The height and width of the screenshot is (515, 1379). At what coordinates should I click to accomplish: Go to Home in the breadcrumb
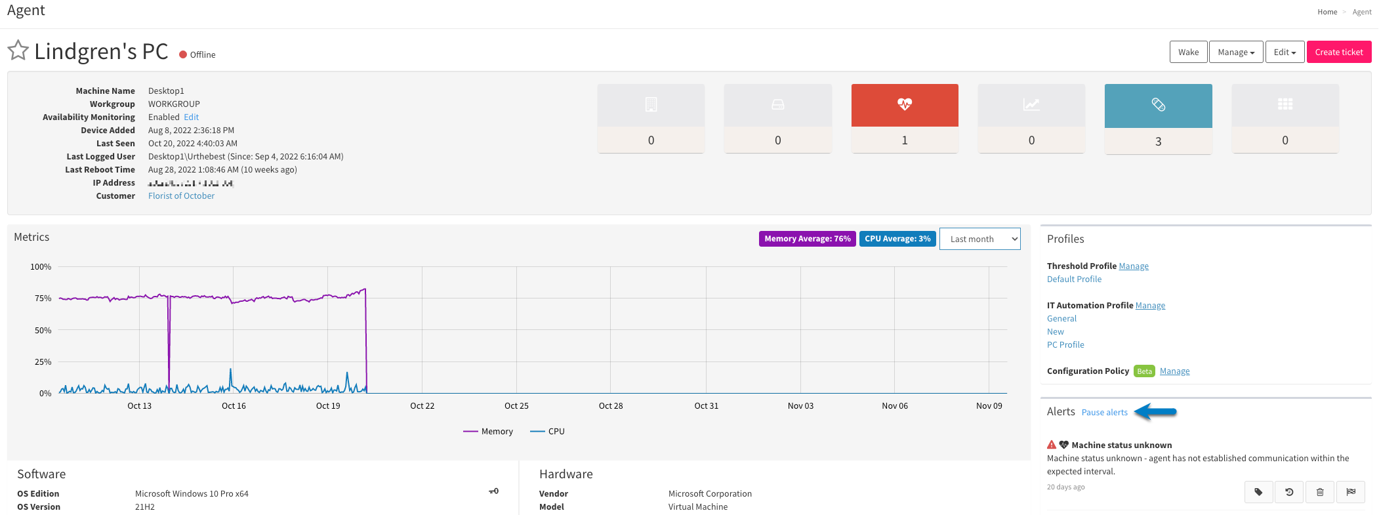[x=1327, y=12]
